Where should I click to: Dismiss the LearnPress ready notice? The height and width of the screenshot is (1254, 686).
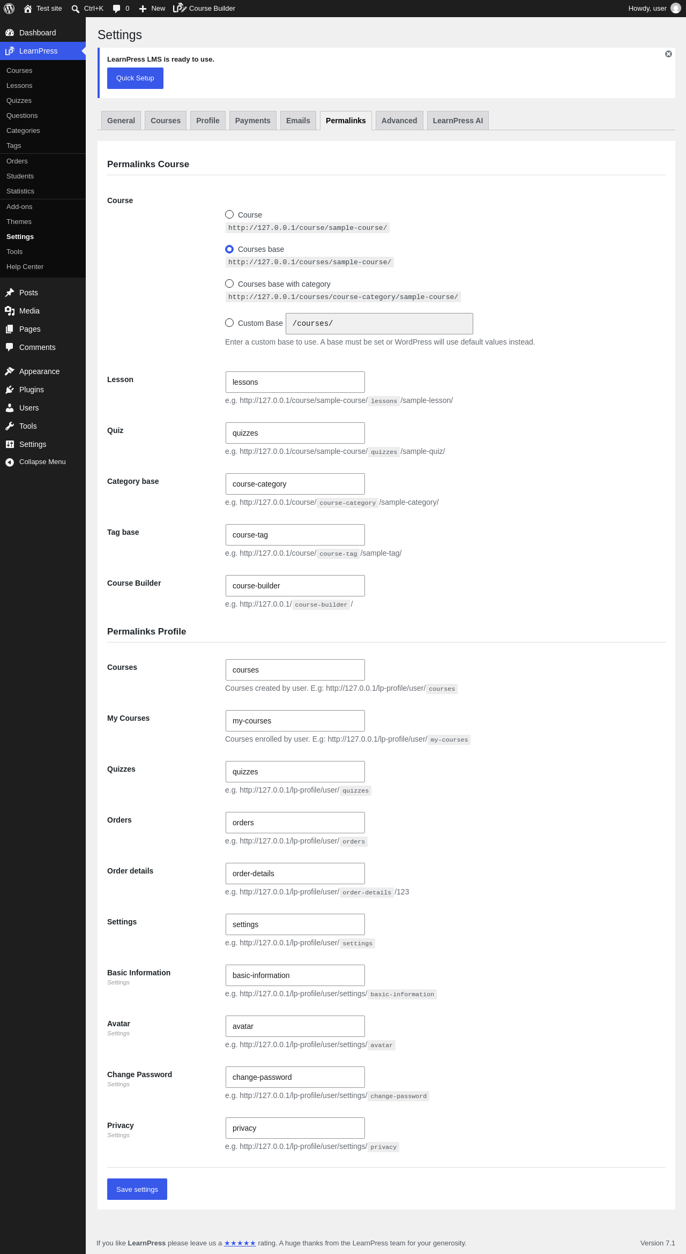click(x=668, y=54)
